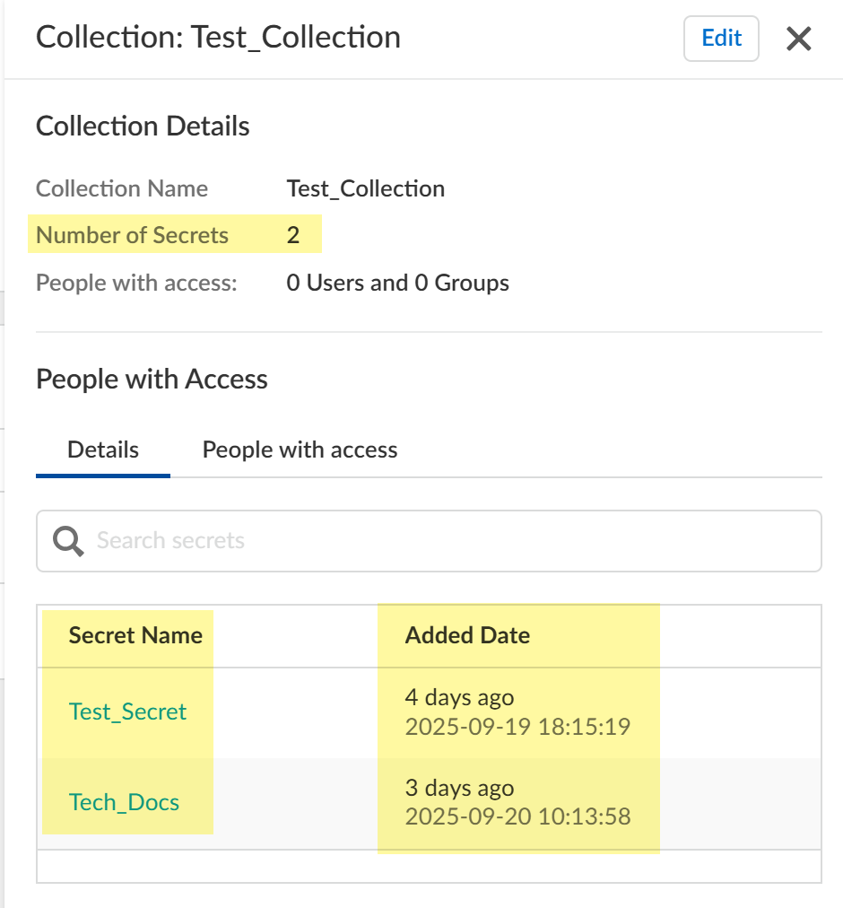This screenshot has width=843, height=908.
Task: Click the 2025-09-20 10:13:58 timestamp
Action: [517, 816]
